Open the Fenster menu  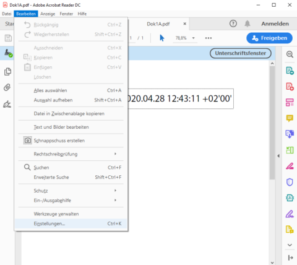point(66,14)
